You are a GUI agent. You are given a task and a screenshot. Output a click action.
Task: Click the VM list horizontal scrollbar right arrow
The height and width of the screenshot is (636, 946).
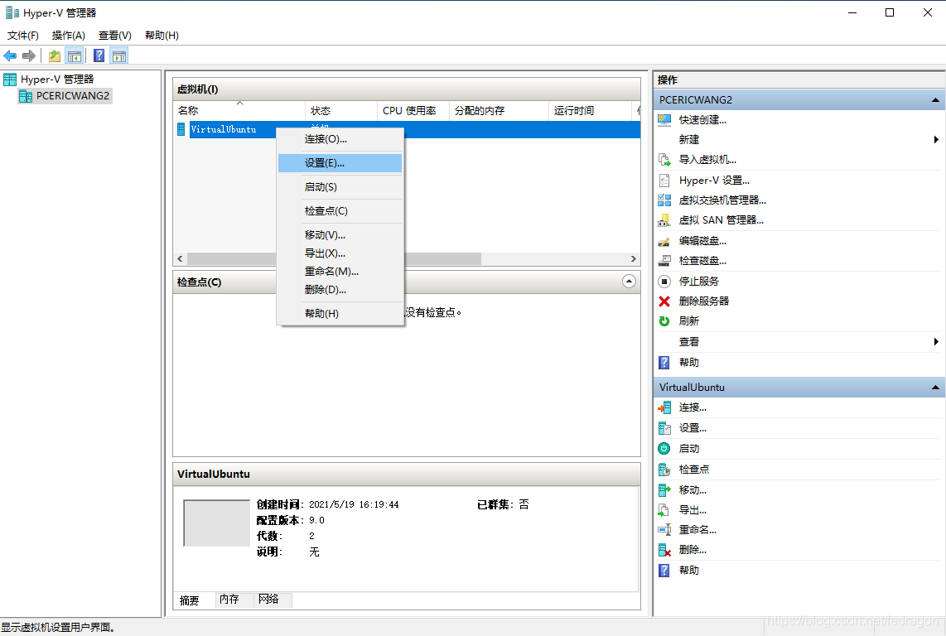(x=634, y=259)
